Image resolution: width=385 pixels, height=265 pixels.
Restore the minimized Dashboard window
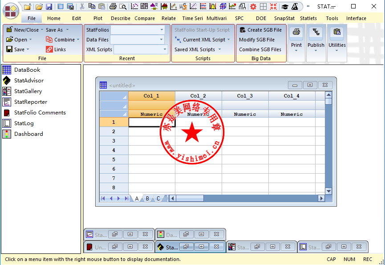coord(186,234)
